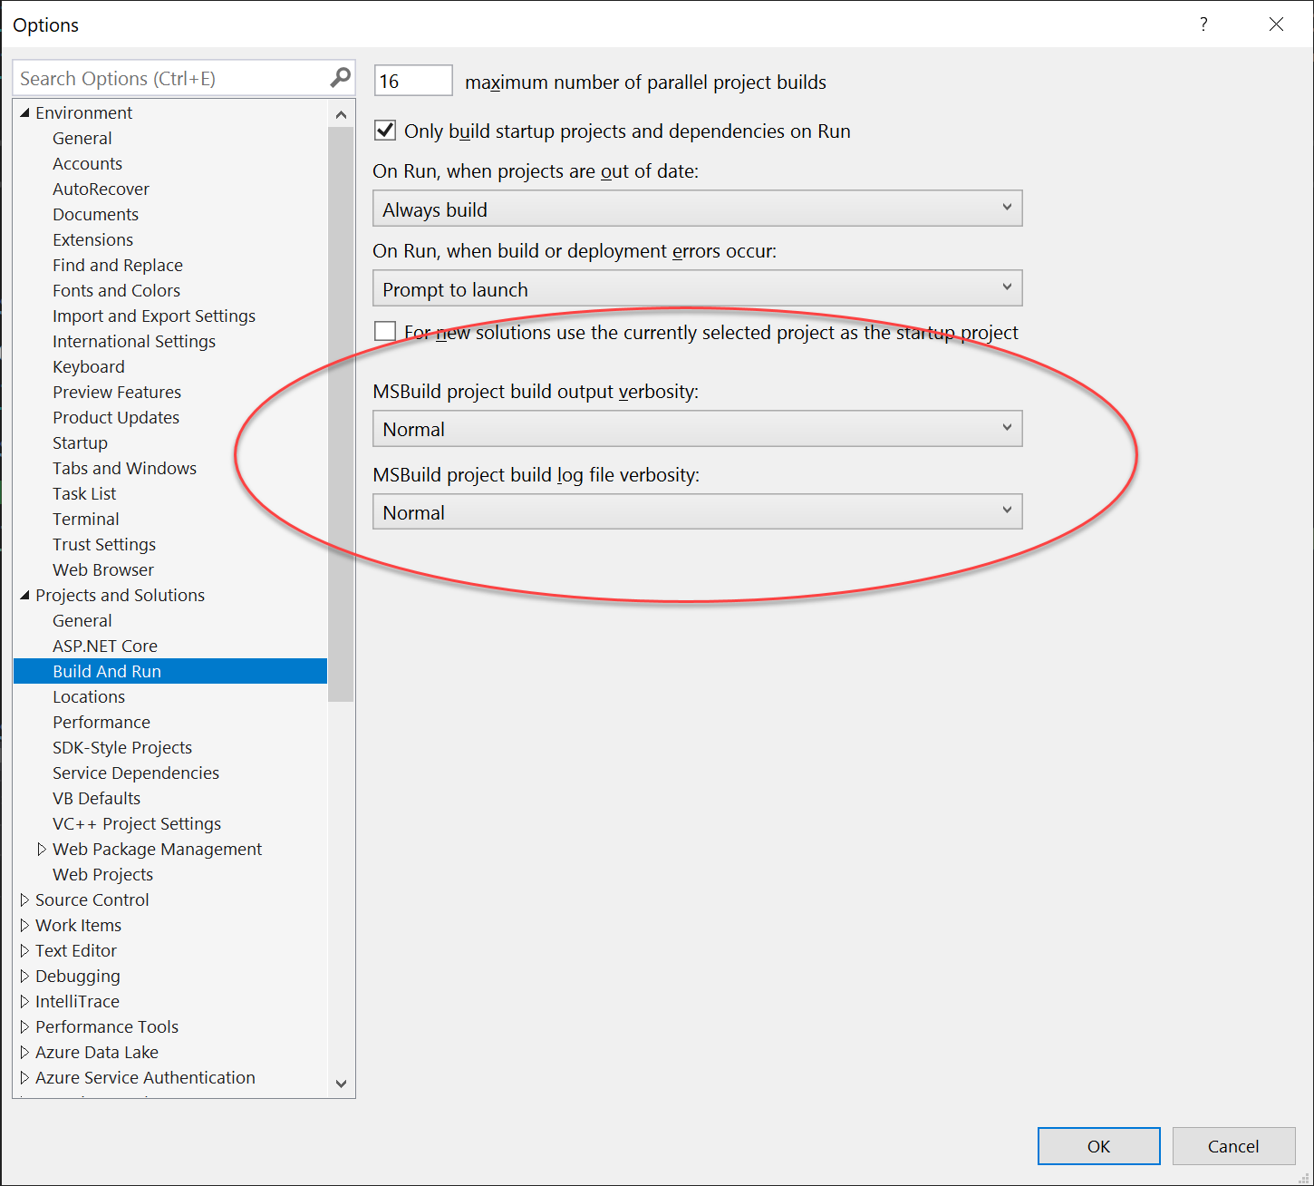Screen dimensions: 1314x1186
Task: Click the tree scrollbar up arrow
Action: pyautogui.click(x=341, y=114)
